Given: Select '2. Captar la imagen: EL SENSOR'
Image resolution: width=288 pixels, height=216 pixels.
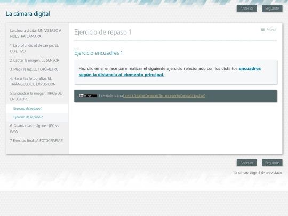Looking at the screenshot, I should [37, 60].
